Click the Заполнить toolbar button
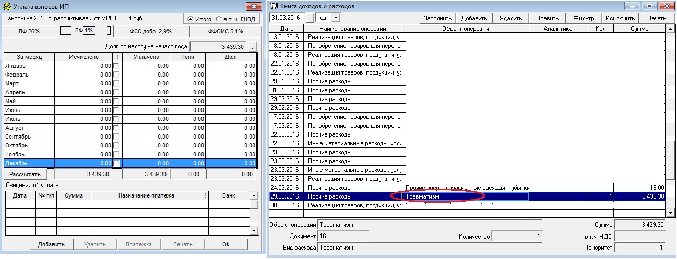This screenshot has width=677, height=259. 437,18
